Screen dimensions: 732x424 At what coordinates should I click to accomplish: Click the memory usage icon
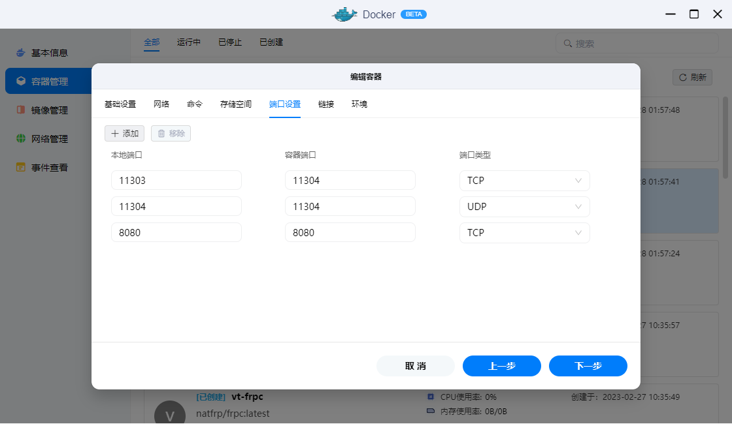(x=431, y=411)
